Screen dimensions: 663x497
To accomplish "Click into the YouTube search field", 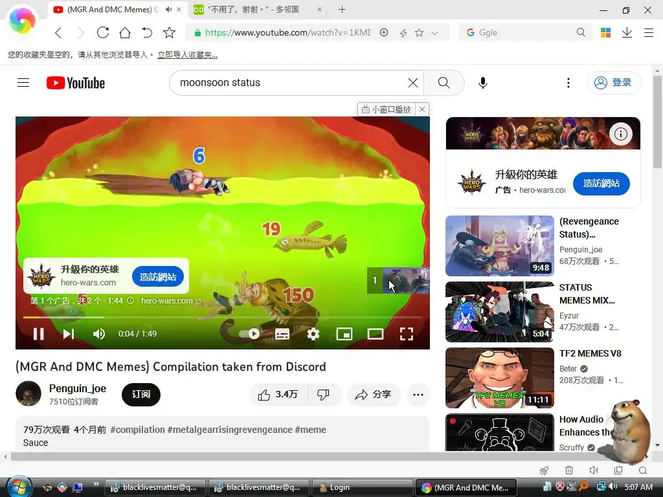I will (x=292, y=83).
